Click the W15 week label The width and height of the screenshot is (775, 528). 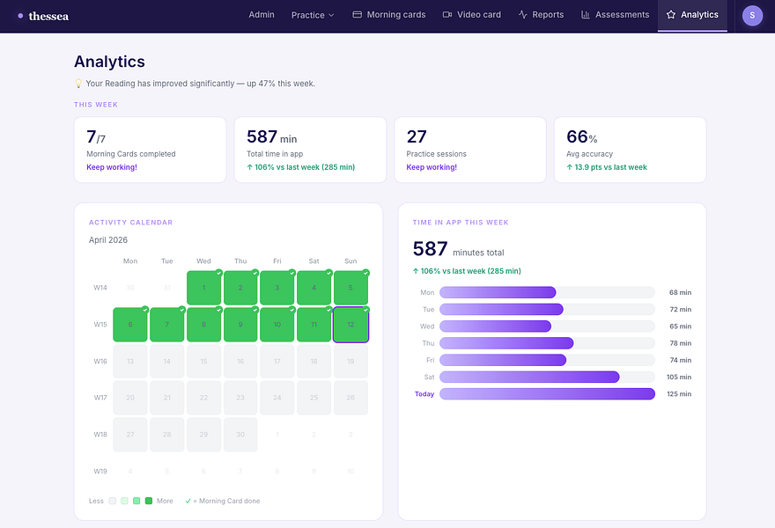click(100, 325)
